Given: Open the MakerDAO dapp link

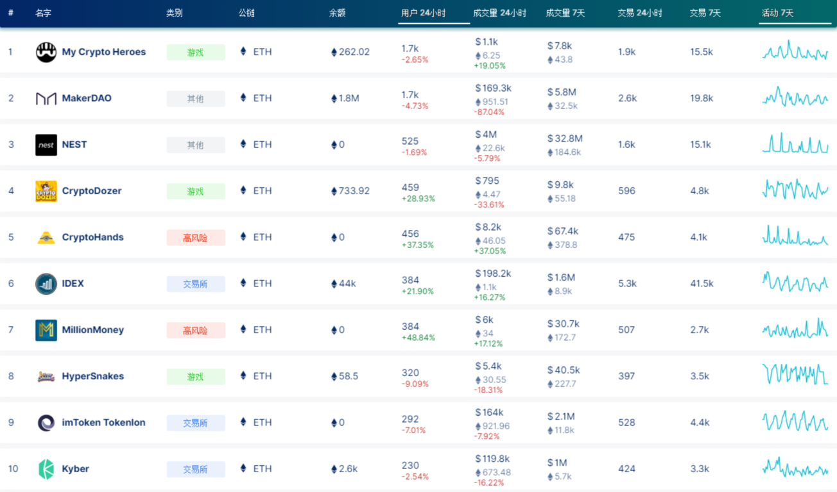Looking at the screenshot, I should pos(87,98).
